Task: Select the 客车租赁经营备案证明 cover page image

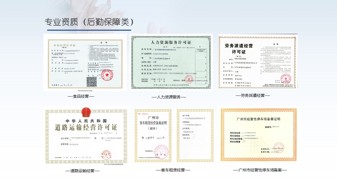Action: point(152,135)
